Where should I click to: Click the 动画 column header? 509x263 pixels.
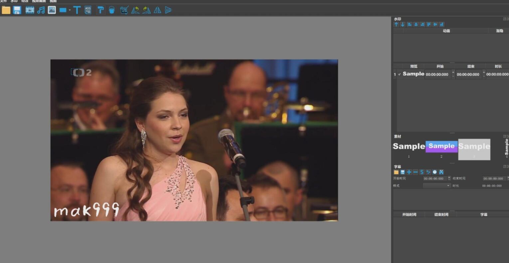[446, 31]
